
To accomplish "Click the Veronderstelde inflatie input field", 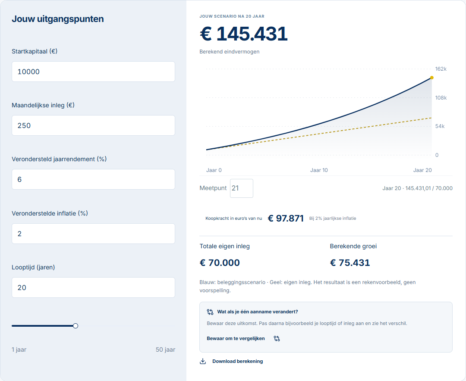I will pyautogui.click(x=93, y=234).
